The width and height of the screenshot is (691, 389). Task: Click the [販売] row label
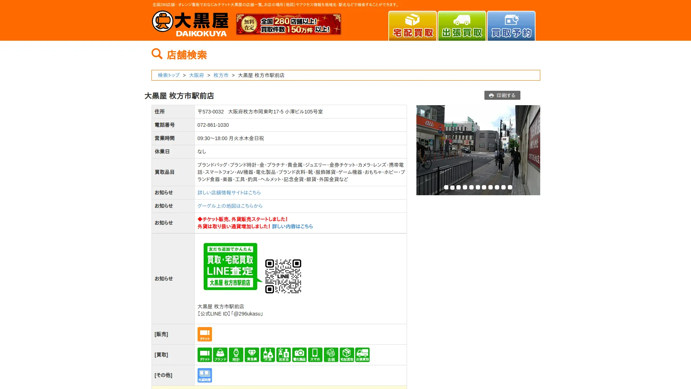tap(161, 334)
